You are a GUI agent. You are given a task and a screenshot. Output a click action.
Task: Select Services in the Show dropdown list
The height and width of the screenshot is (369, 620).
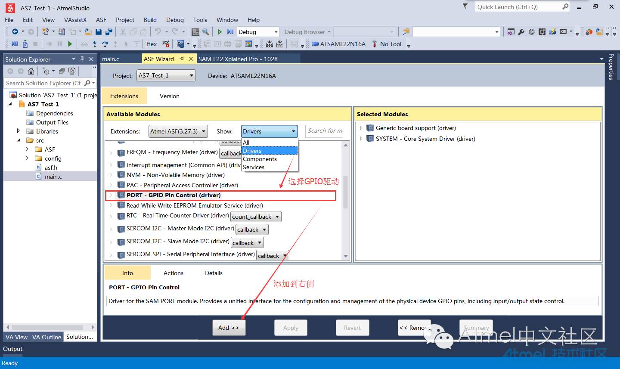tap(270, 167)
